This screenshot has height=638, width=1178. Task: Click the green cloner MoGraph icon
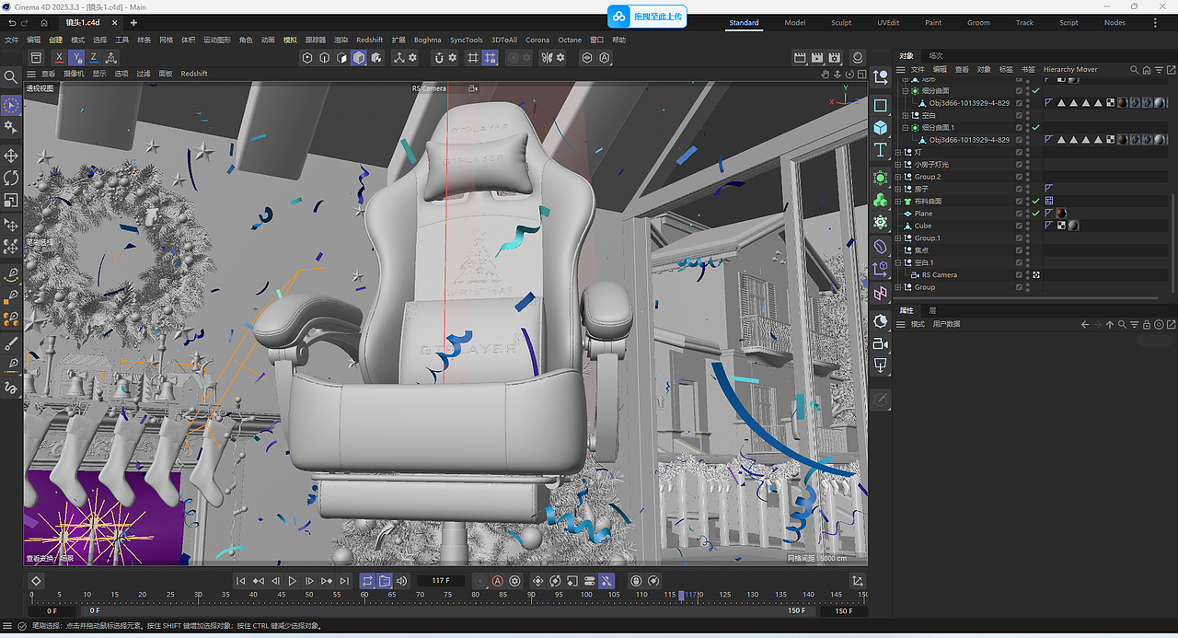[x=881, y=200]
